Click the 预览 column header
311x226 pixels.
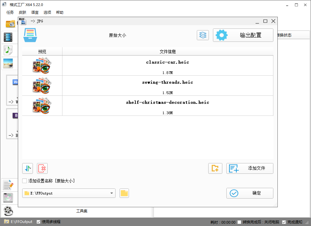click(42, 52)
